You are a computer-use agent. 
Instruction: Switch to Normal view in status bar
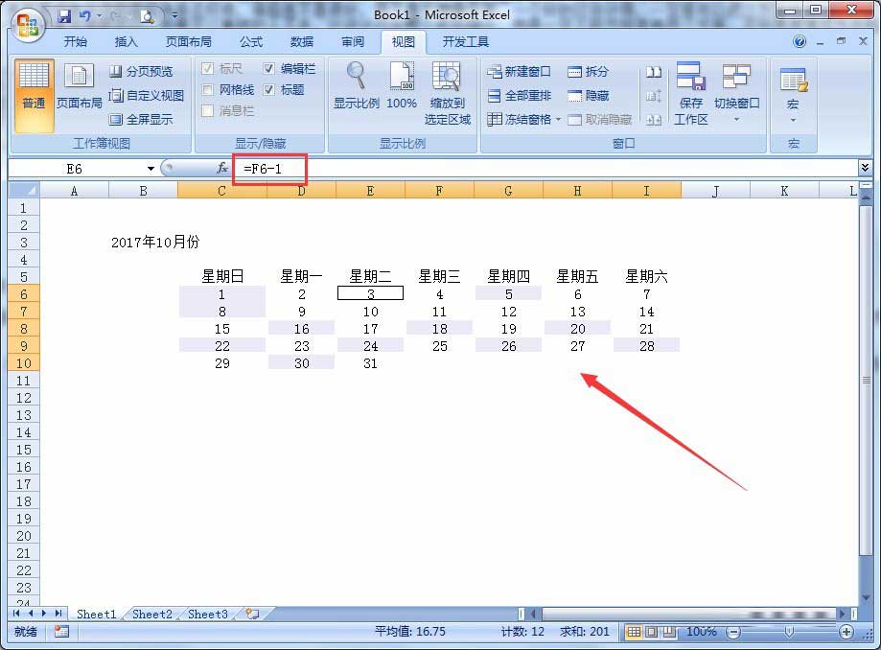point(634,632)
